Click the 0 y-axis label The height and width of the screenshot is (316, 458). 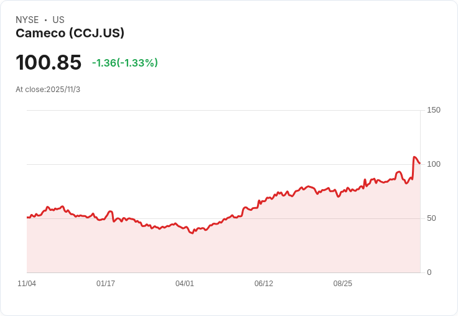(x=429, y=272)
